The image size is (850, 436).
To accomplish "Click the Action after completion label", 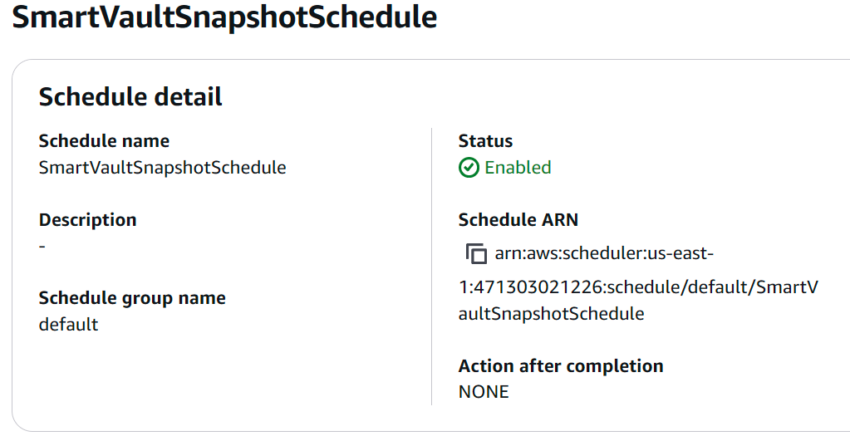I will tap(560, 366).
